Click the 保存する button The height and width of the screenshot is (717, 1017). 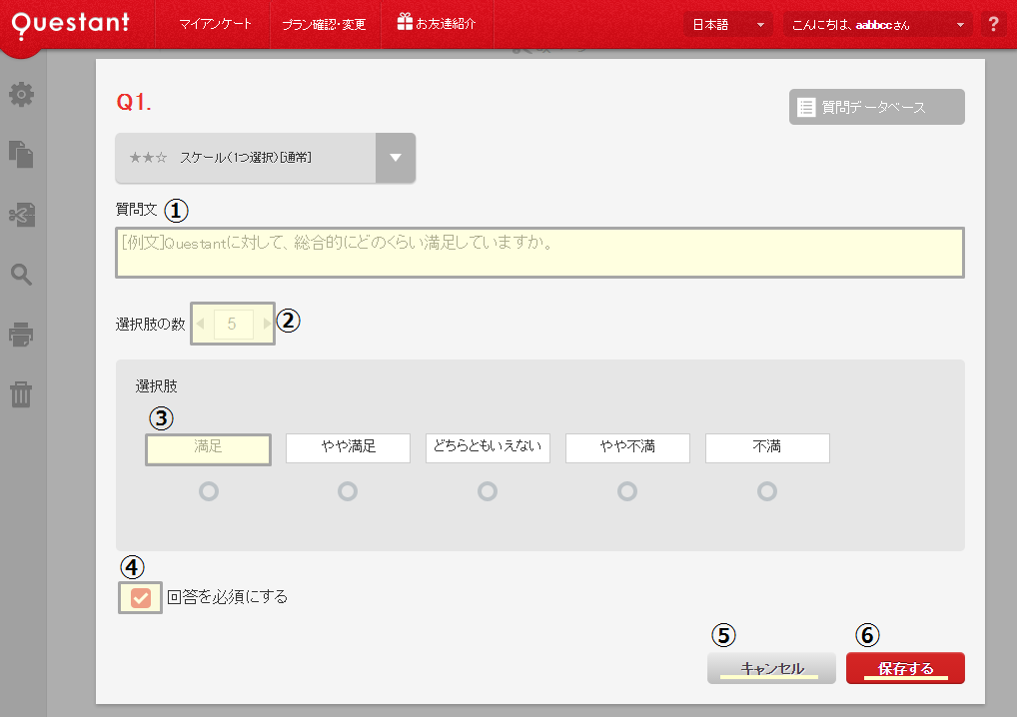[905, 667]
